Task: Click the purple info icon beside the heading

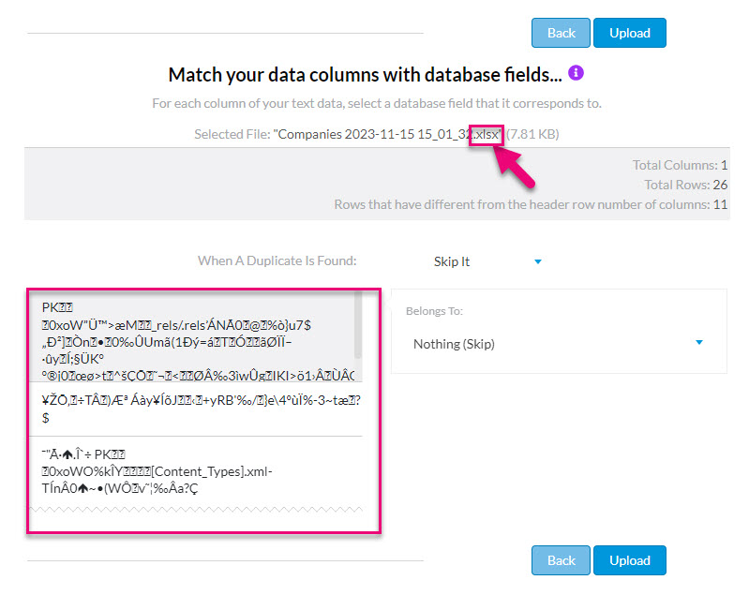Action: point(577,73)
